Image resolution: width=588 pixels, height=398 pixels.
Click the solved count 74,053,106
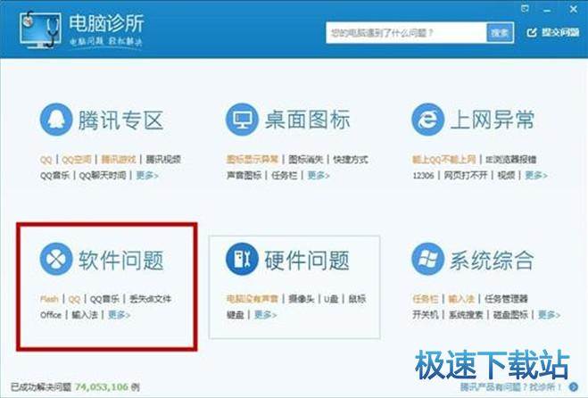point(102,386)
